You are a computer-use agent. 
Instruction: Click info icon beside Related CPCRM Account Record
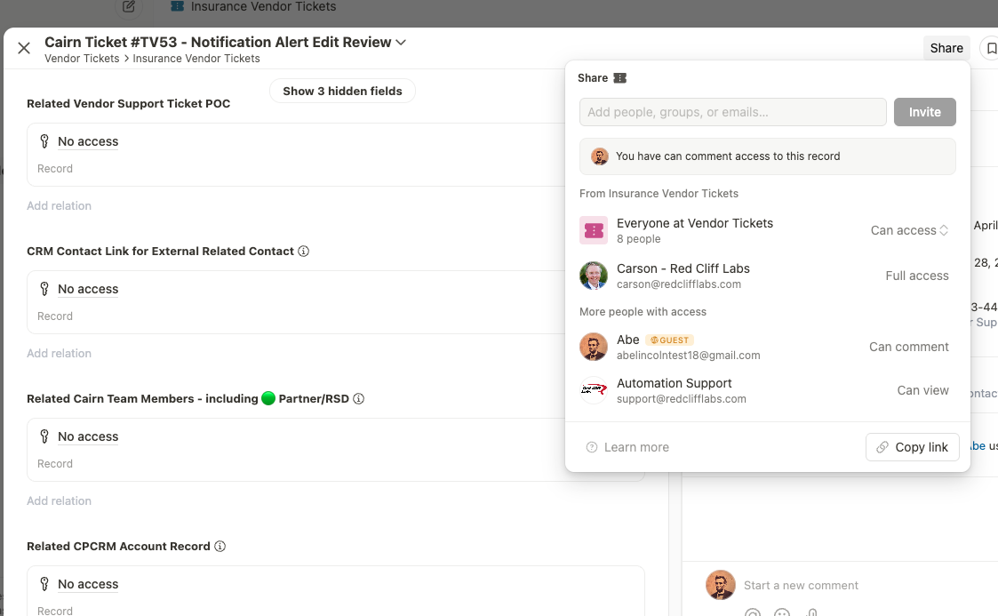pos(220,547)
